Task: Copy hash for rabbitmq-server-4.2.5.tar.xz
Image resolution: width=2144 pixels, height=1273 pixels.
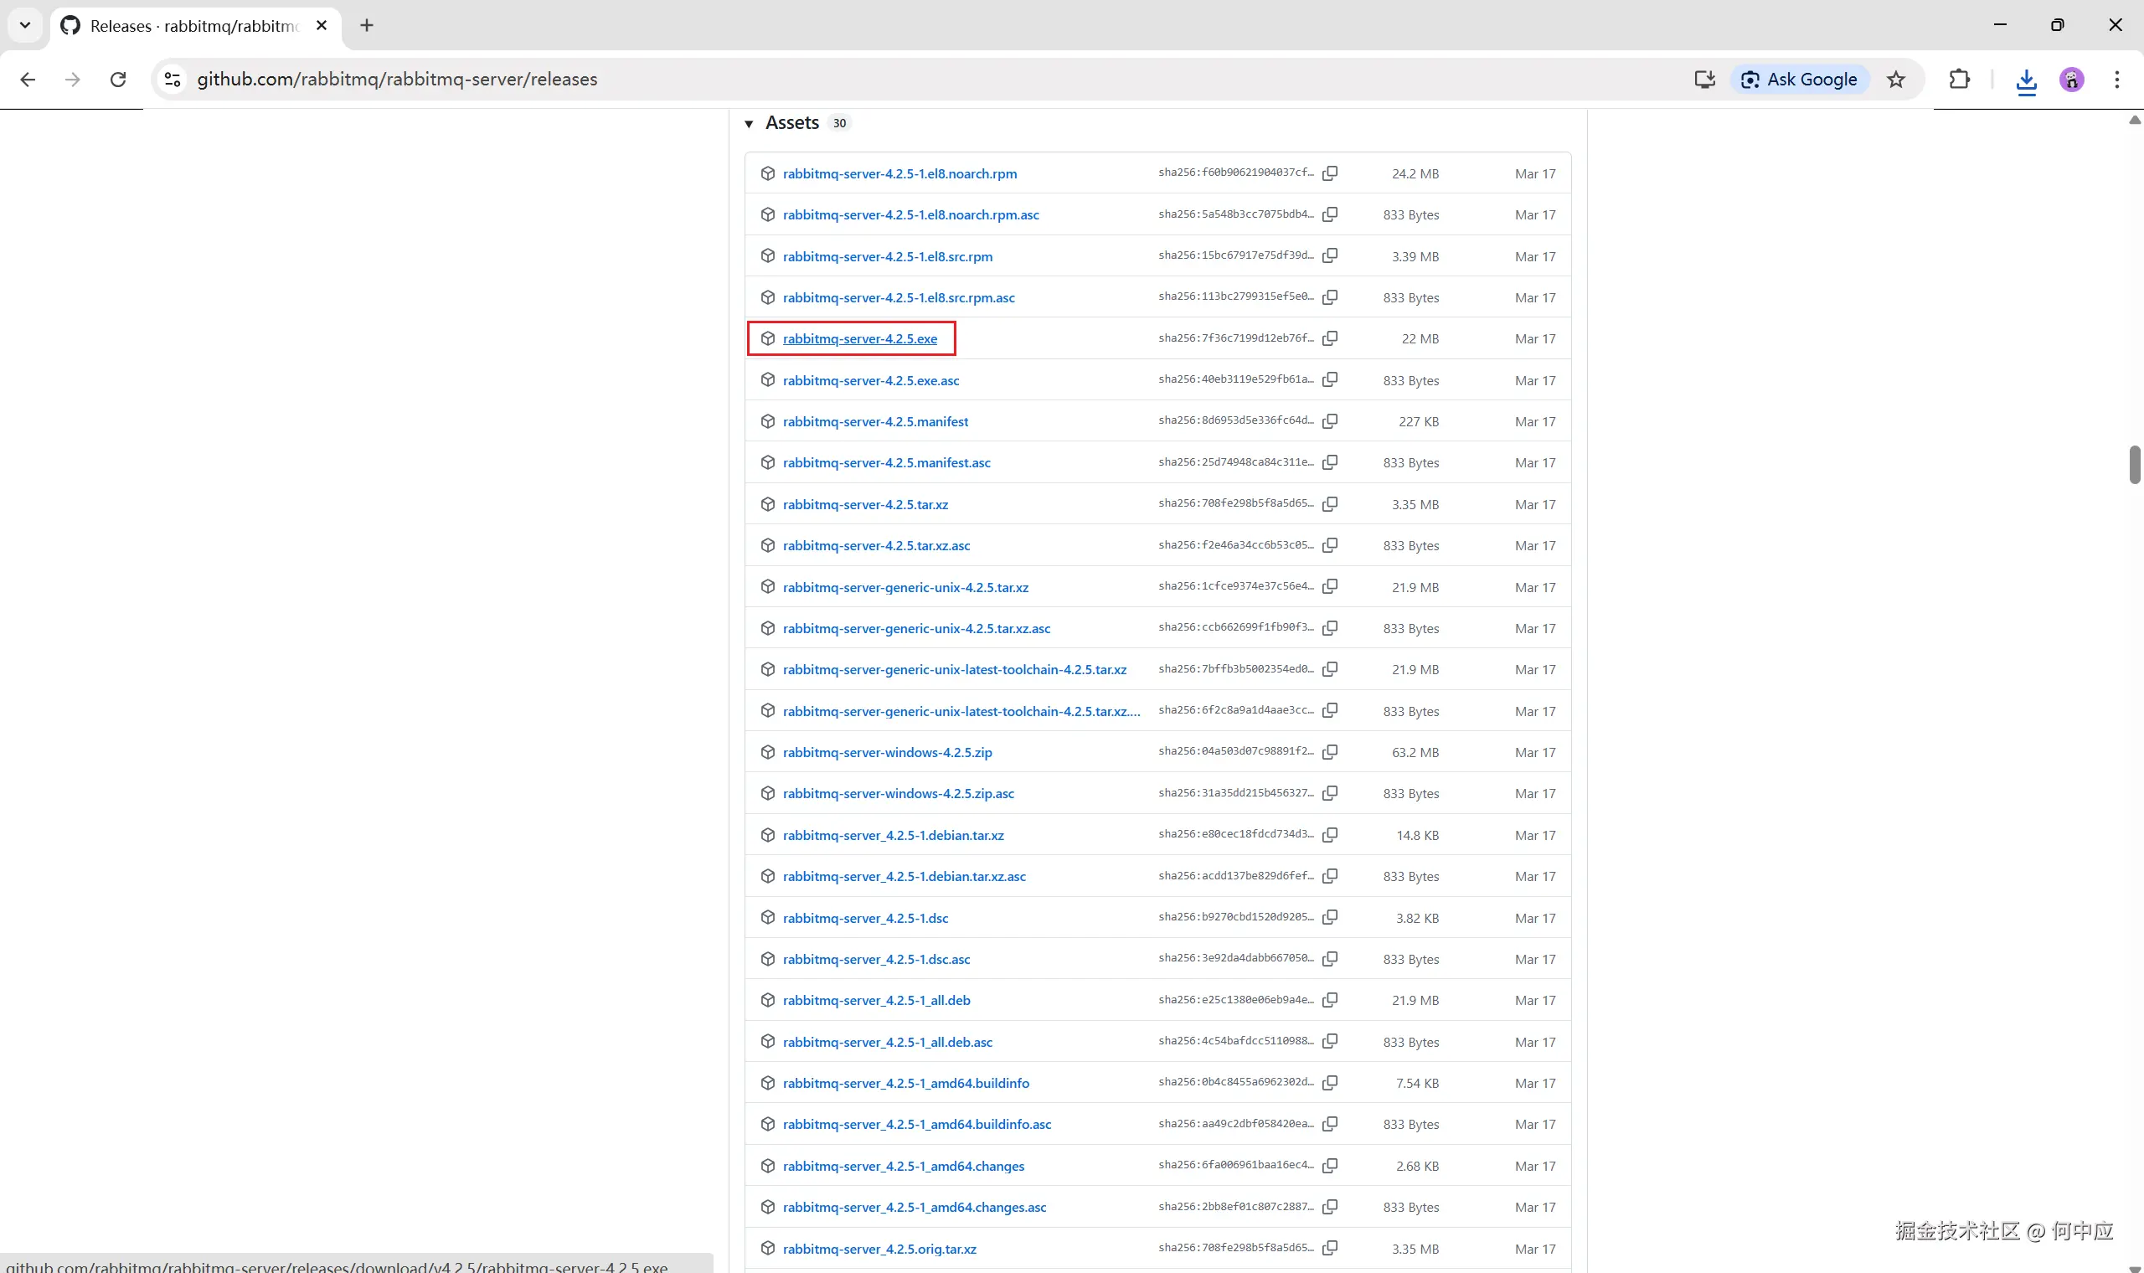Action: [x=1329, y=504]
